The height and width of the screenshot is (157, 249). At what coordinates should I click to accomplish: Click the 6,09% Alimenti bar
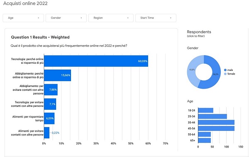click(49, 118)
